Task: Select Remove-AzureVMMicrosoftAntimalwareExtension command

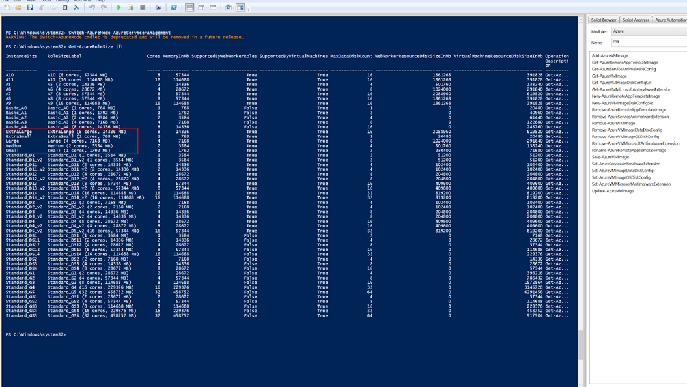Action: click(636, 144)
